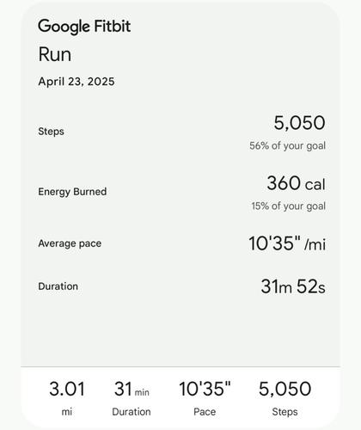The width and height of the screenshot is (361, 430).
Task: Tap the 5,050 steps value in Steps row
Action: pyautogui.click(x=299, y=123)
